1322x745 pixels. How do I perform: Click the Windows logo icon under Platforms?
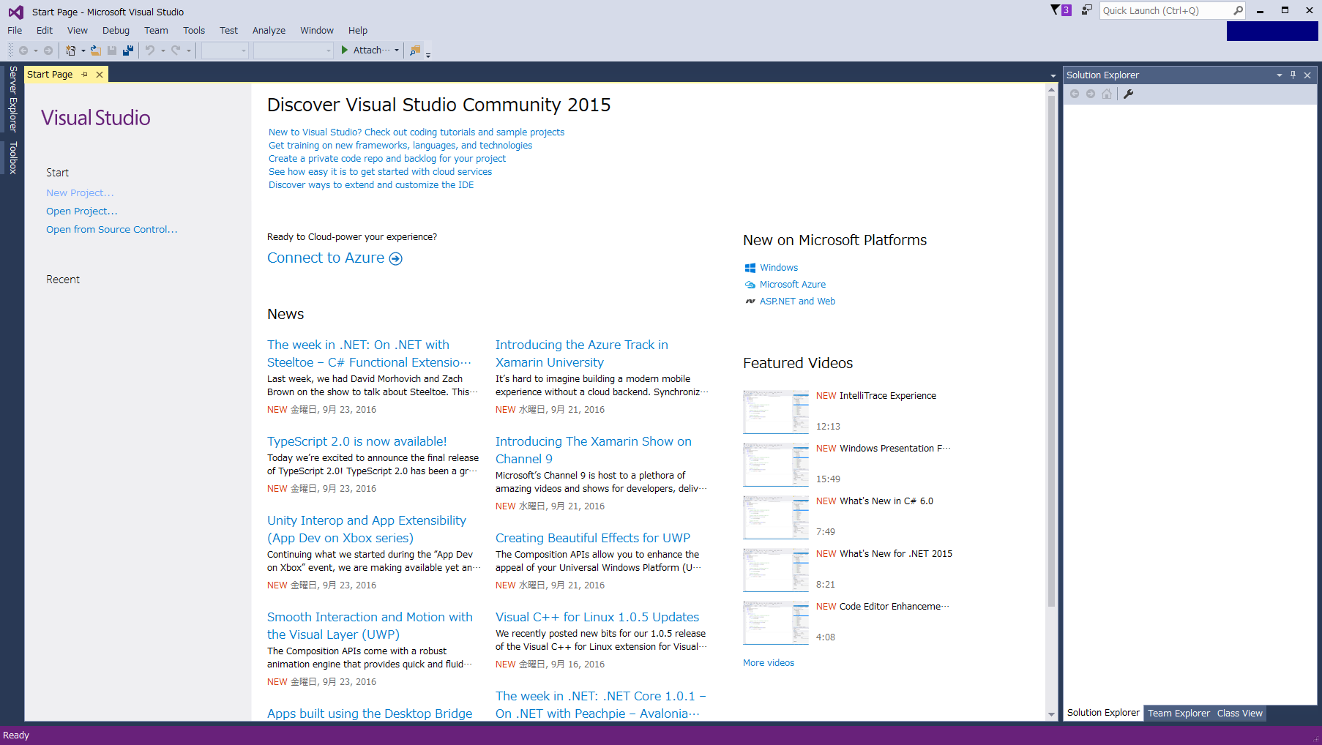tap(750, 268)
